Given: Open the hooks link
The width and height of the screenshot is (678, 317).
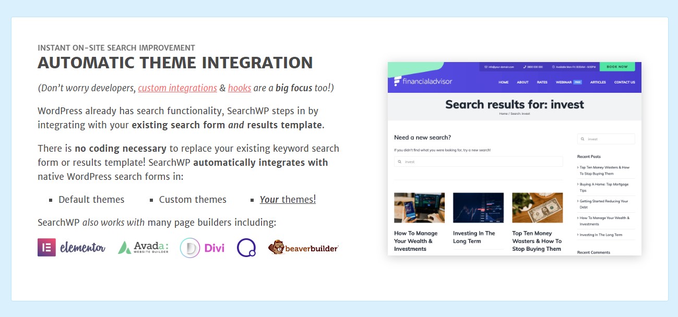Looking at the screenshot, I should [x=240, y=88].
